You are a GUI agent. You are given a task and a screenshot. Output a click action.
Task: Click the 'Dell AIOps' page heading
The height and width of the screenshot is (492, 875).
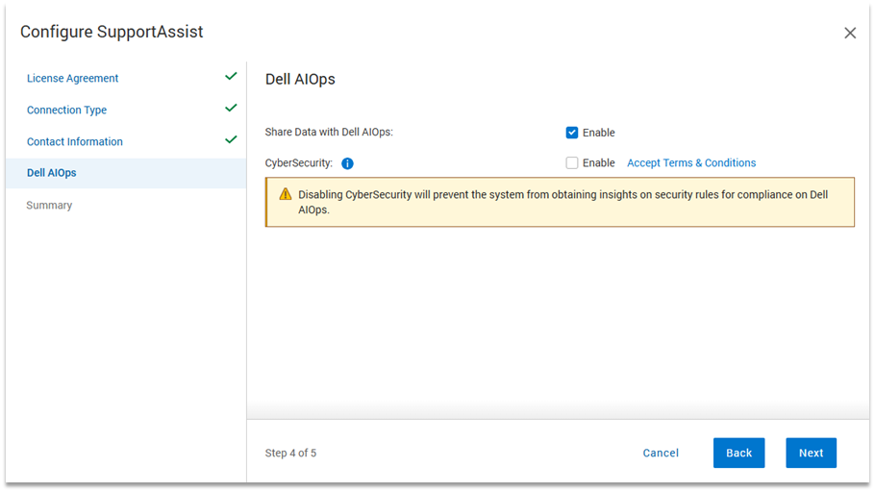tap(300, 79)
